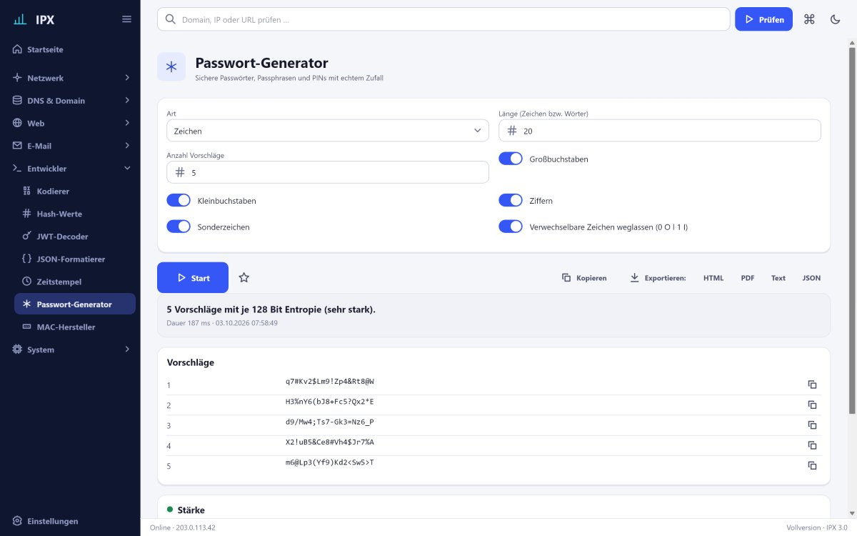The height and width of the screenshot is (536, 857).
Task: Select password H3%nY6(bJ8+Fc5?Qx2*E text
Action: pyautogui.click(x=330, y=402)
